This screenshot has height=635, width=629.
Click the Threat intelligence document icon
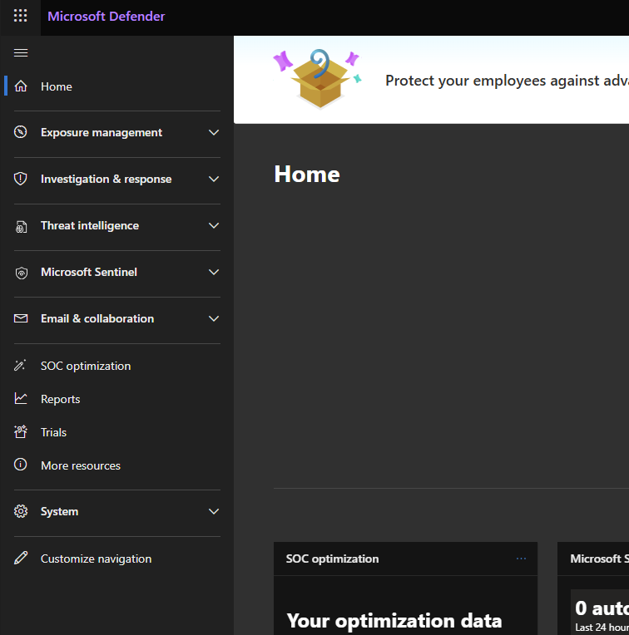21,226
